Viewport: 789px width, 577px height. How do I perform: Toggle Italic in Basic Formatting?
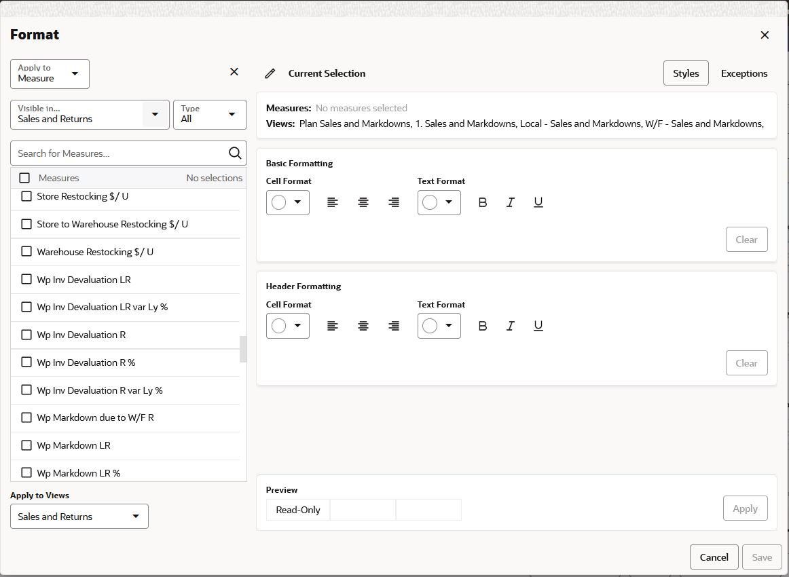(x=510, y=202)
